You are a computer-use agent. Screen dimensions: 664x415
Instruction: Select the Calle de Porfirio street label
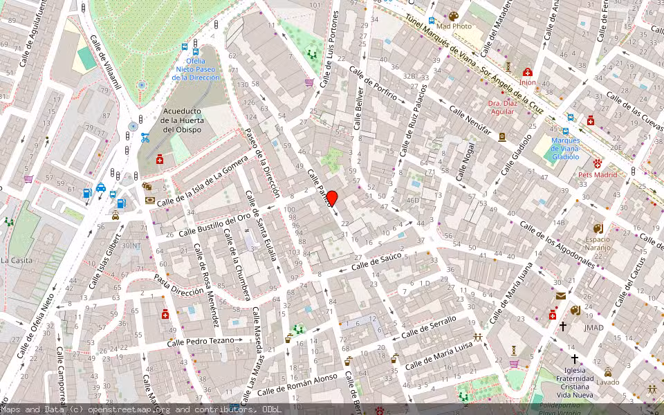[x=373, y=84]
